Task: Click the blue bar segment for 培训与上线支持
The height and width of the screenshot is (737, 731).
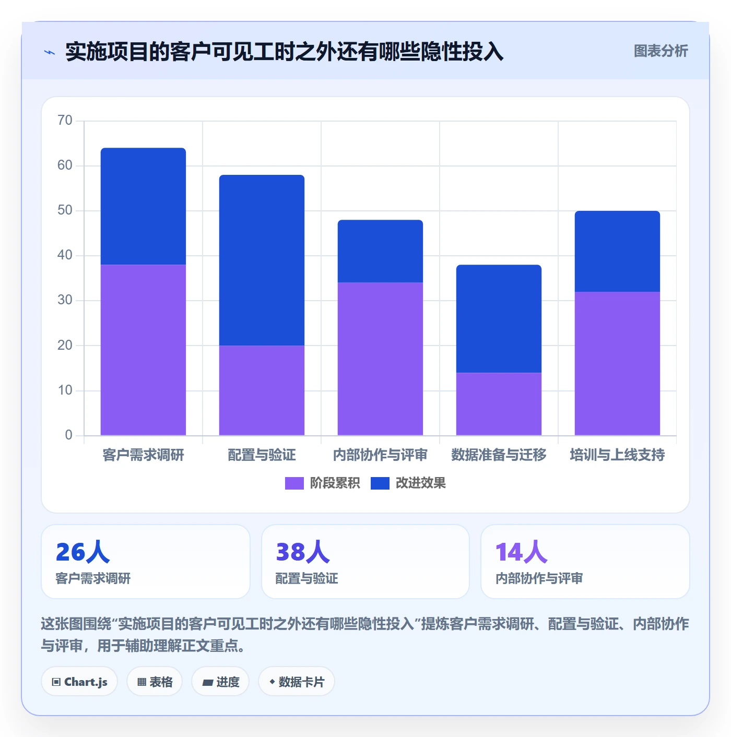Action: click(x=617, y=251)
